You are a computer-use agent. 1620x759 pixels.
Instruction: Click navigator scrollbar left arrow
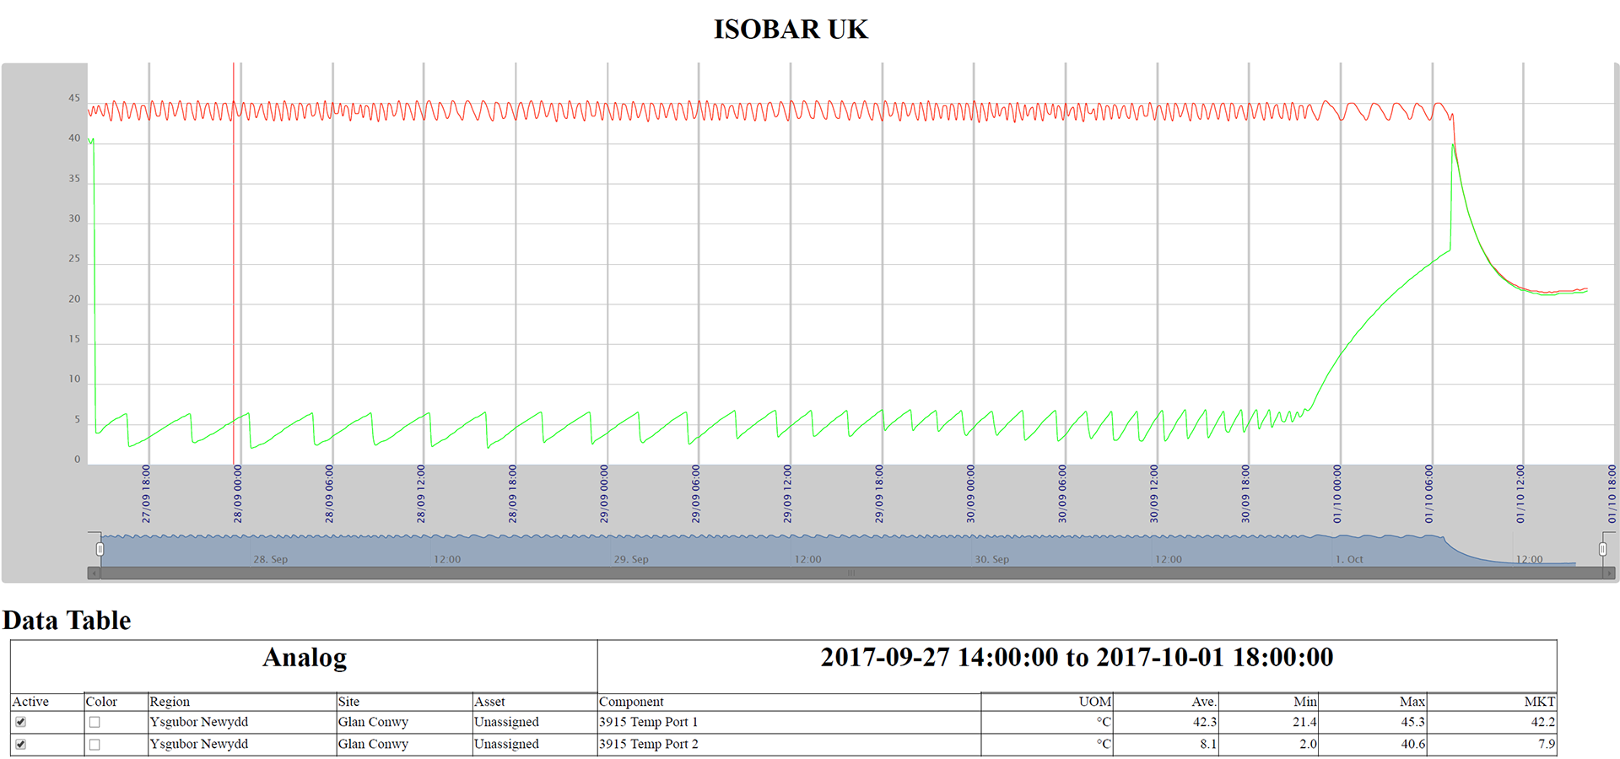pos(94,573)
